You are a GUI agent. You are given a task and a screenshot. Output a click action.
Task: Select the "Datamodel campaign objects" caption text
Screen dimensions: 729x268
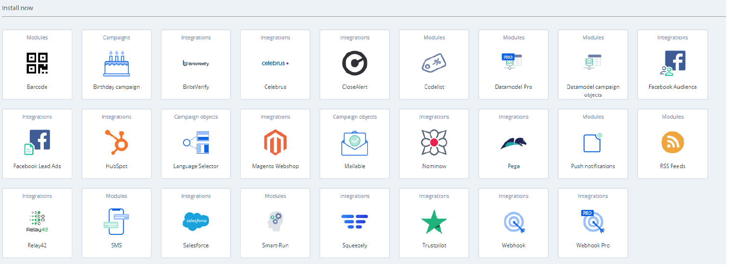coord(593,91)
